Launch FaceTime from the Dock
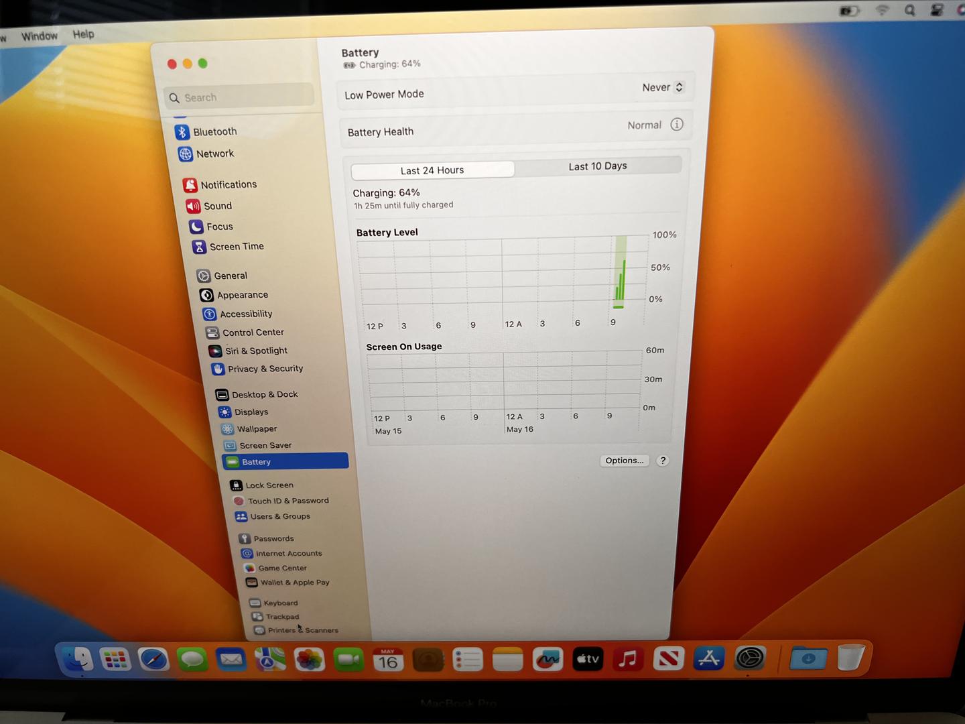Viewport: 965px width, 724px height. click(x=348, y=660)
